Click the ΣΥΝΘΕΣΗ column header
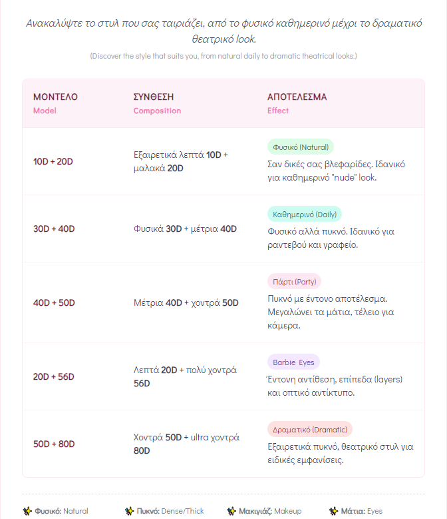Viewport: 447px width, 519px height. click(154, 97)
